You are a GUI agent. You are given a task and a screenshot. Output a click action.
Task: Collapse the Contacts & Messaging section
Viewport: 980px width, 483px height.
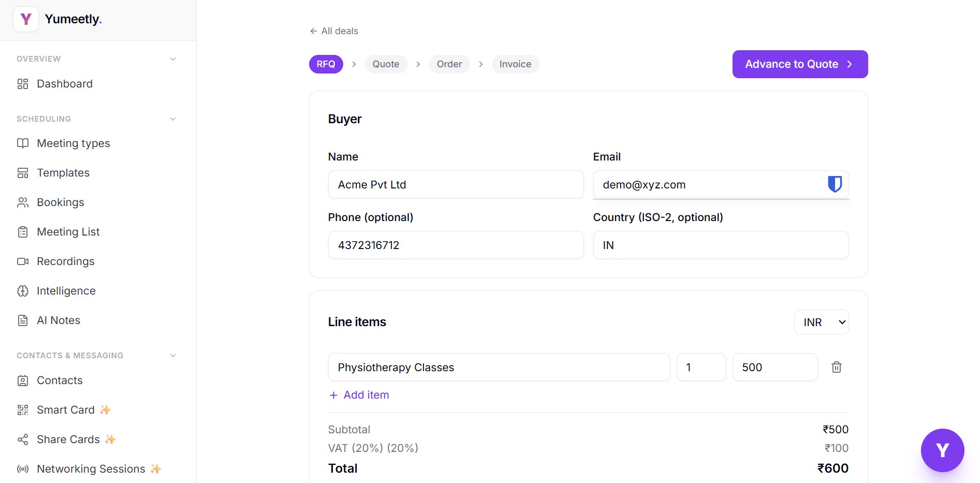[x=173, y=356]
